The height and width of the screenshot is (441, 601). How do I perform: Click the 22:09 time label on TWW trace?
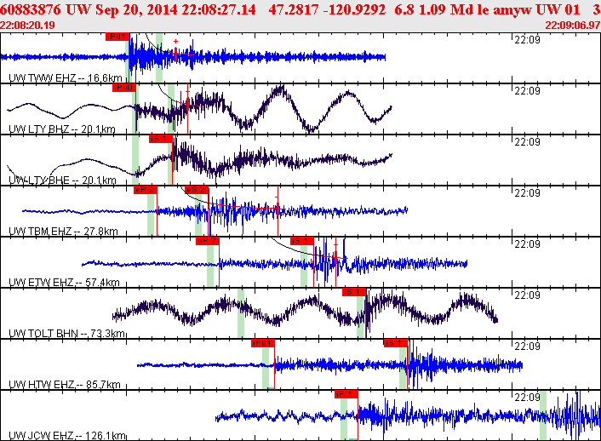click(527, 40)
